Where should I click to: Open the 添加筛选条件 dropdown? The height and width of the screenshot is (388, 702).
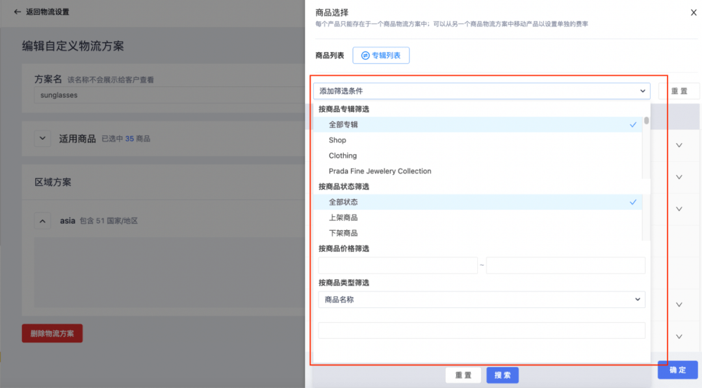[481, 91]
